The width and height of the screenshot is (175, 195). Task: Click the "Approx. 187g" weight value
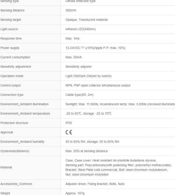(75, 193)
